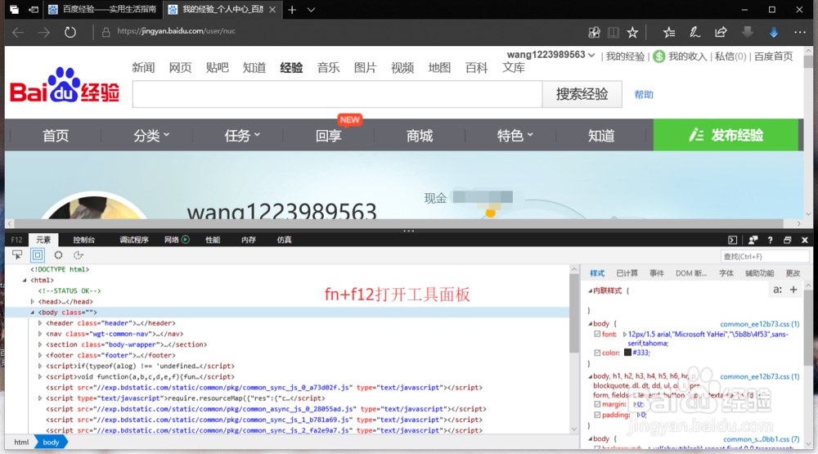Click common_ee12b73.css link beside body rule
818x454 pixels.
(760, 324)
